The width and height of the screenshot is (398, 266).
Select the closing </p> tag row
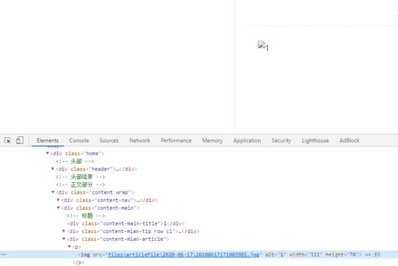point(78,262)
